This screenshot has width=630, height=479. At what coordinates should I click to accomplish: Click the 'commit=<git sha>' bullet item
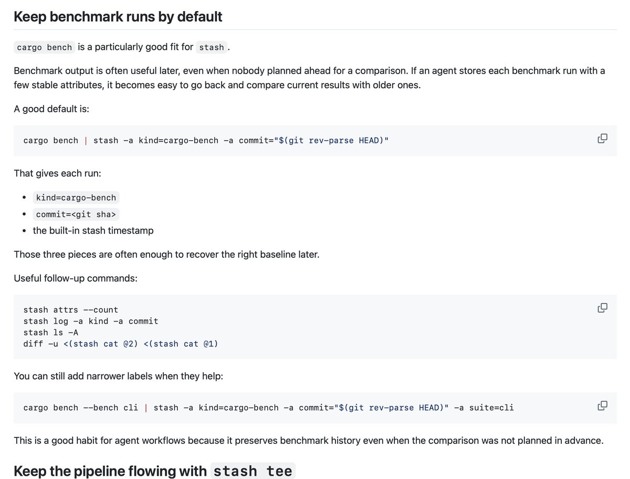[76, 214]
